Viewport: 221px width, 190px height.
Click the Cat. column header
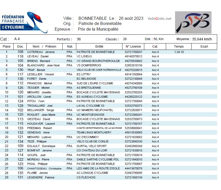155,47
